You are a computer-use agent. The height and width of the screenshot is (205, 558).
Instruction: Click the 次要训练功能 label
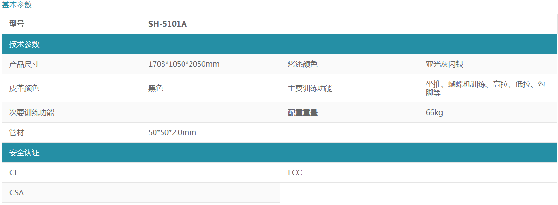point(32,112)
